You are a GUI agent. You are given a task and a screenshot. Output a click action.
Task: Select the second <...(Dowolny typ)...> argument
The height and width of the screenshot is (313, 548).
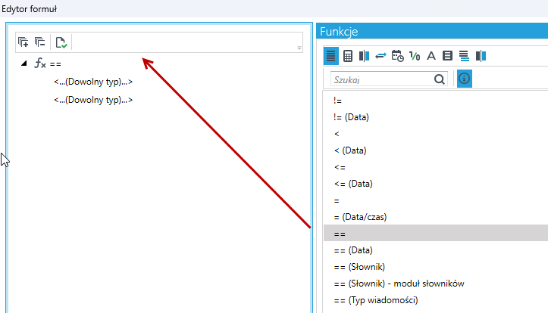(93, 100)
